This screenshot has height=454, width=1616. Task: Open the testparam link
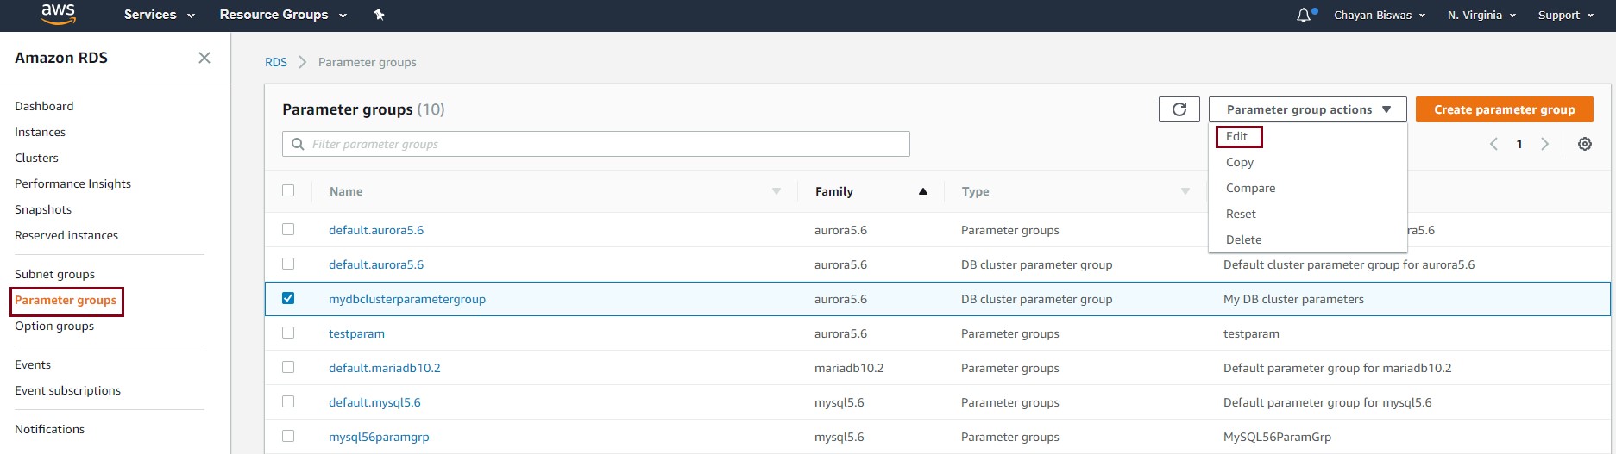[356, 333]
